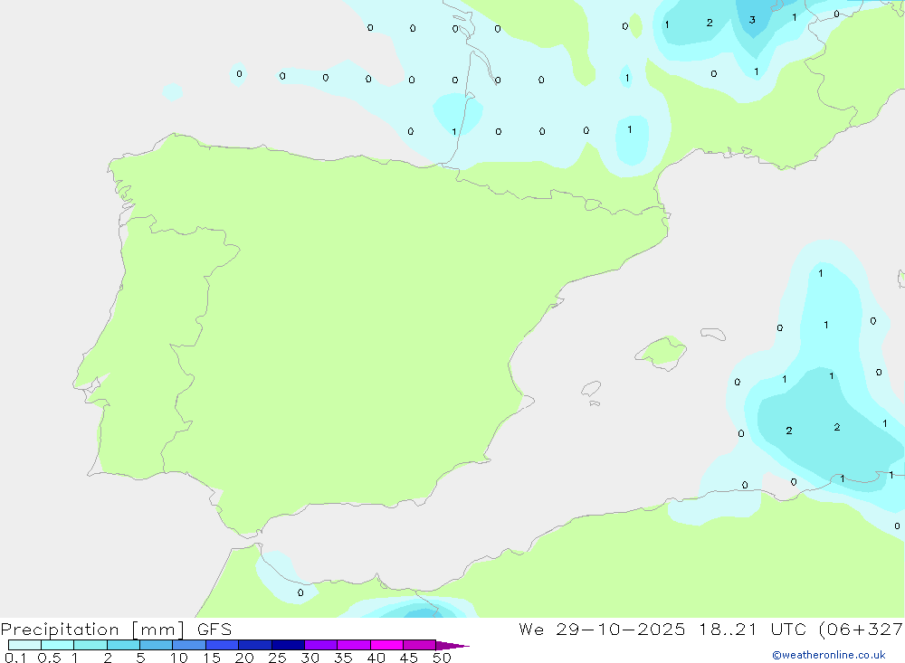Choose legend swatch between 25 and 30
905x663 pixels.
pos(288,645)
